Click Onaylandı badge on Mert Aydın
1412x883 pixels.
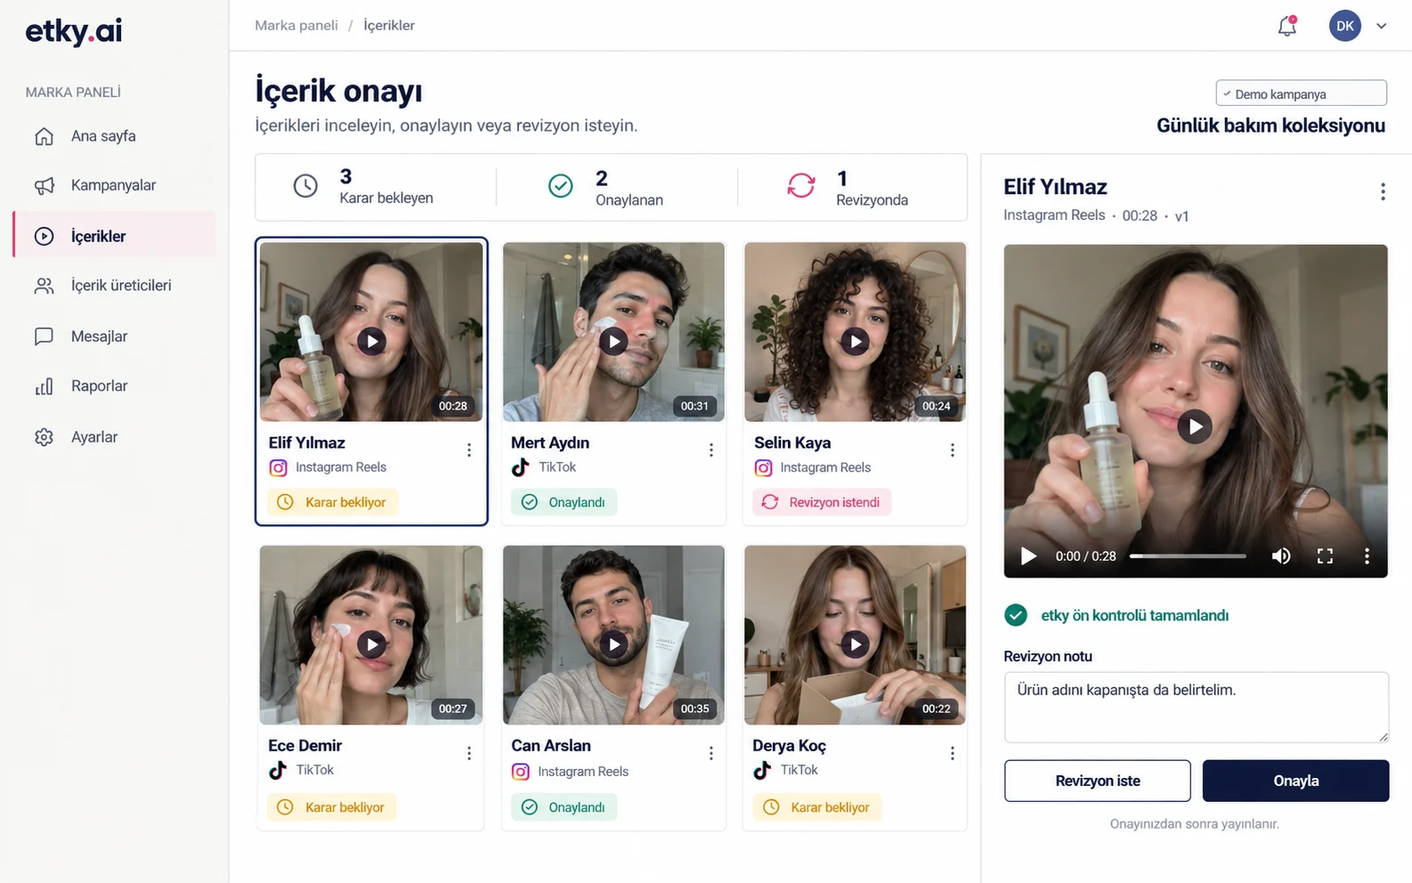click(x=564, y=502)
